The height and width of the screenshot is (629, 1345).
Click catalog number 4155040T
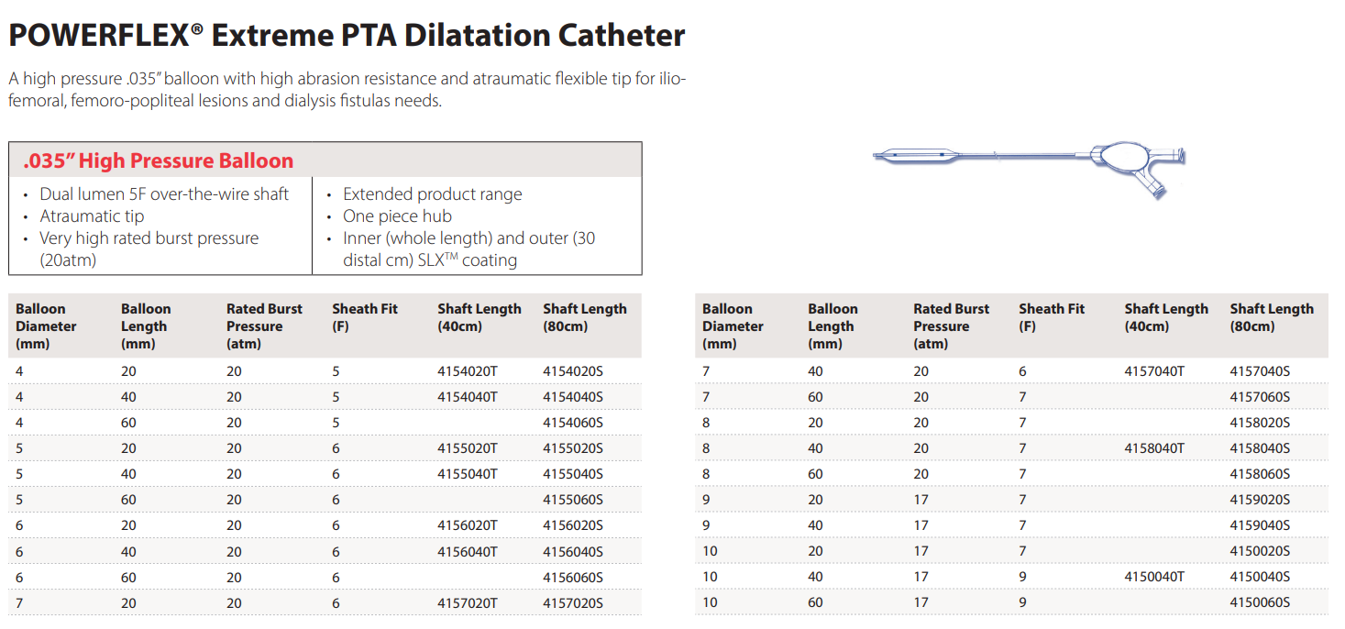point(467,474)
